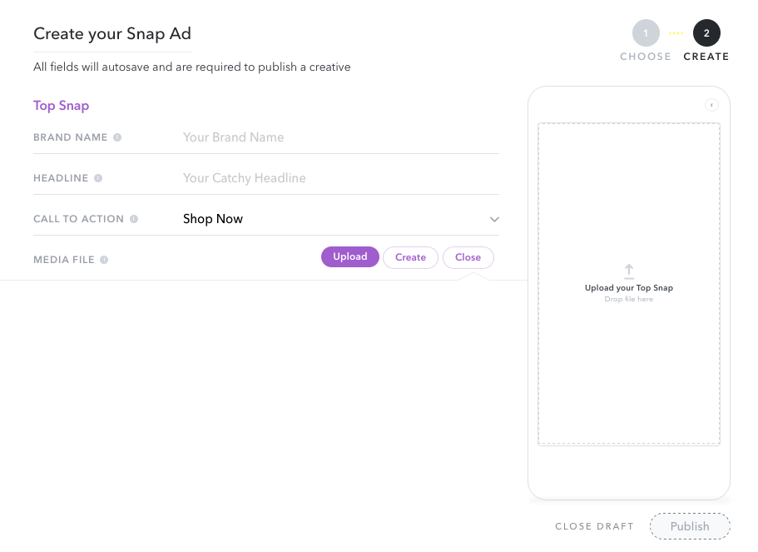
Task: Click the CHOOSE step label
Action: click(646, 57)
